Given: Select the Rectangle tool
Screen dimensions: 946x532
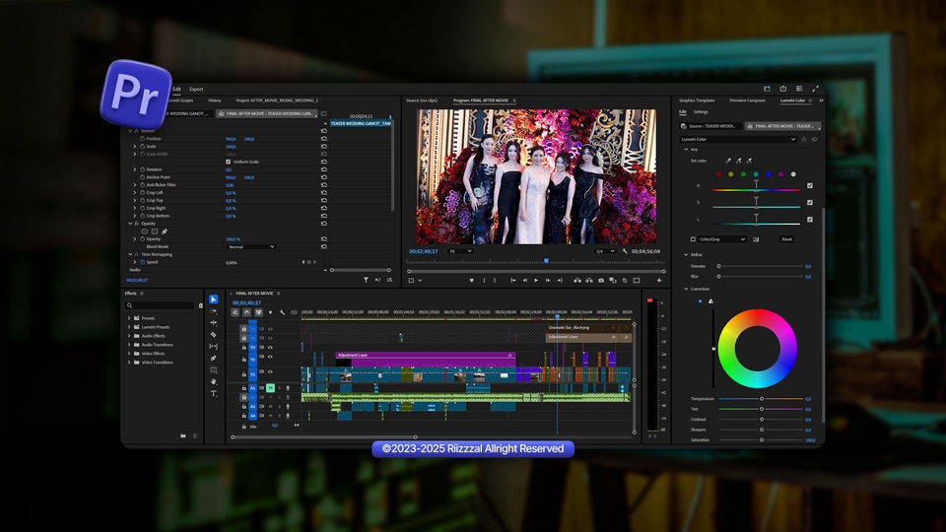Looking at the screenshot, I should [214, 369].
